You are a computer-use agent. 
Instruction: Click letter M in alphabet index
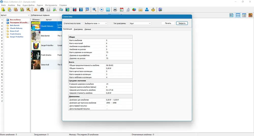2,62
